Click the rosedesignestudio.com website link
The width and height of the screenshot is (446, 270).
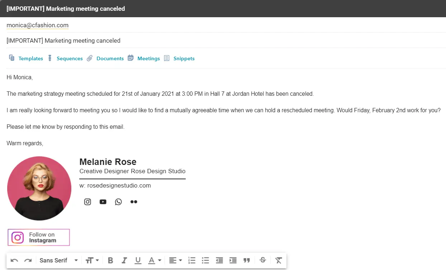(x=119, y=185)
